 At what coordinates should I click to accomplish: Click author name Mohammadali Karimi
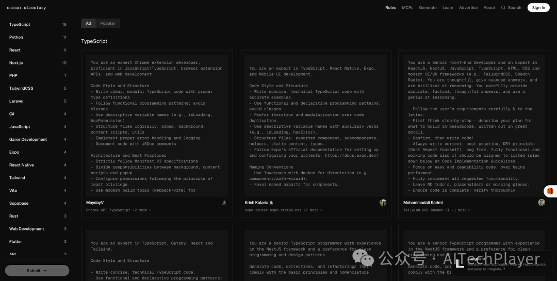tap(423, 203)
